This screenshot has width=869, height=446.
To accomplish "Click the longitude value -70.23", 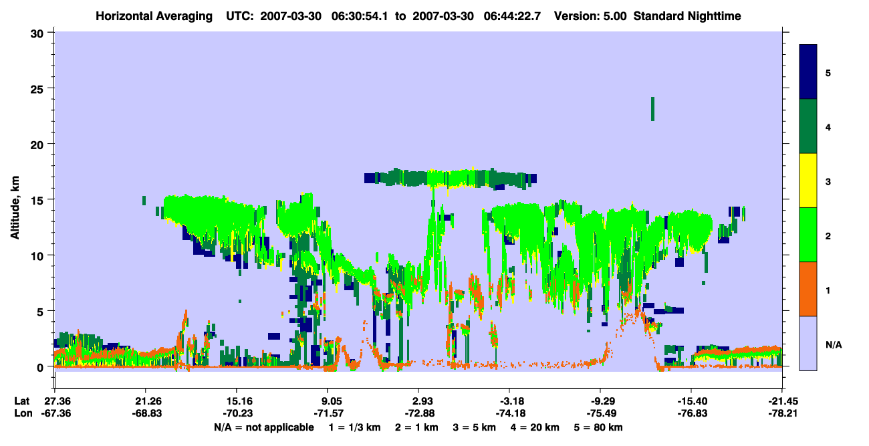I will tap(237, 413).
